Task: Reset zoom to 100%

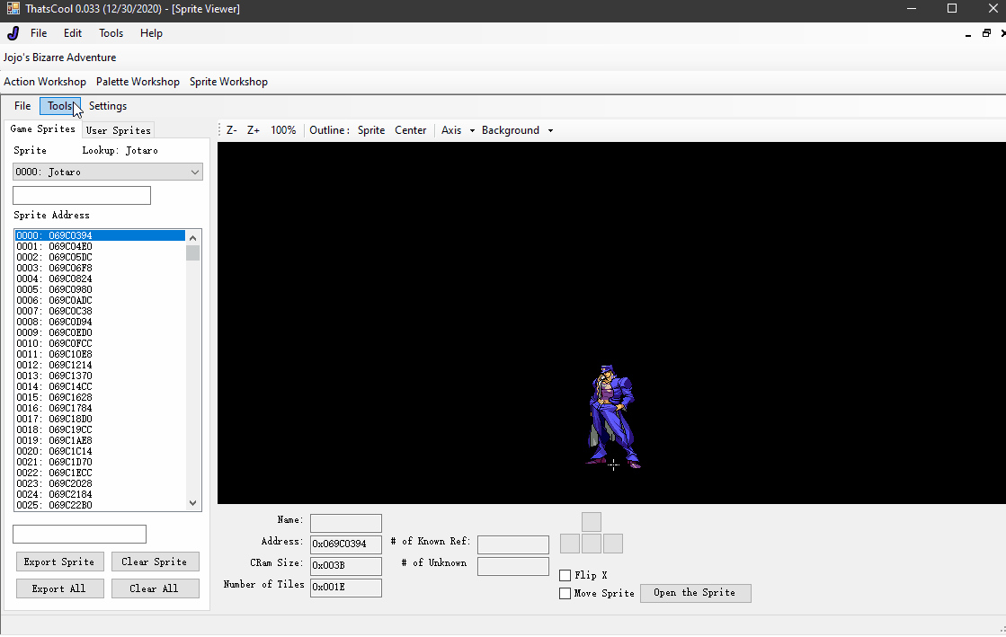Action: tap(283, 130)
